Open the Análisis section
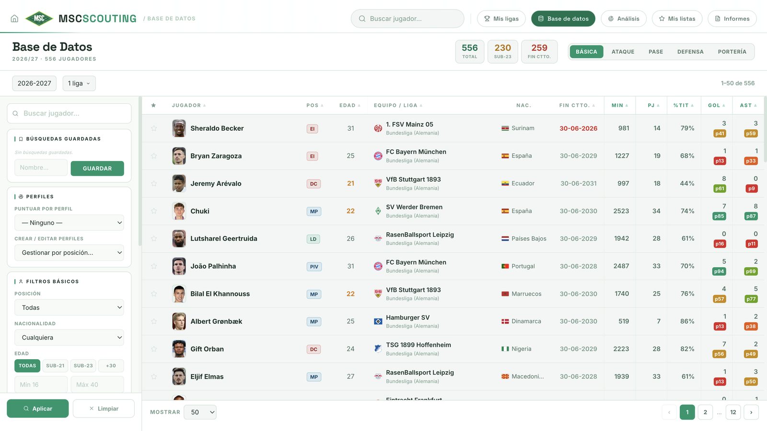 (624, 19)
